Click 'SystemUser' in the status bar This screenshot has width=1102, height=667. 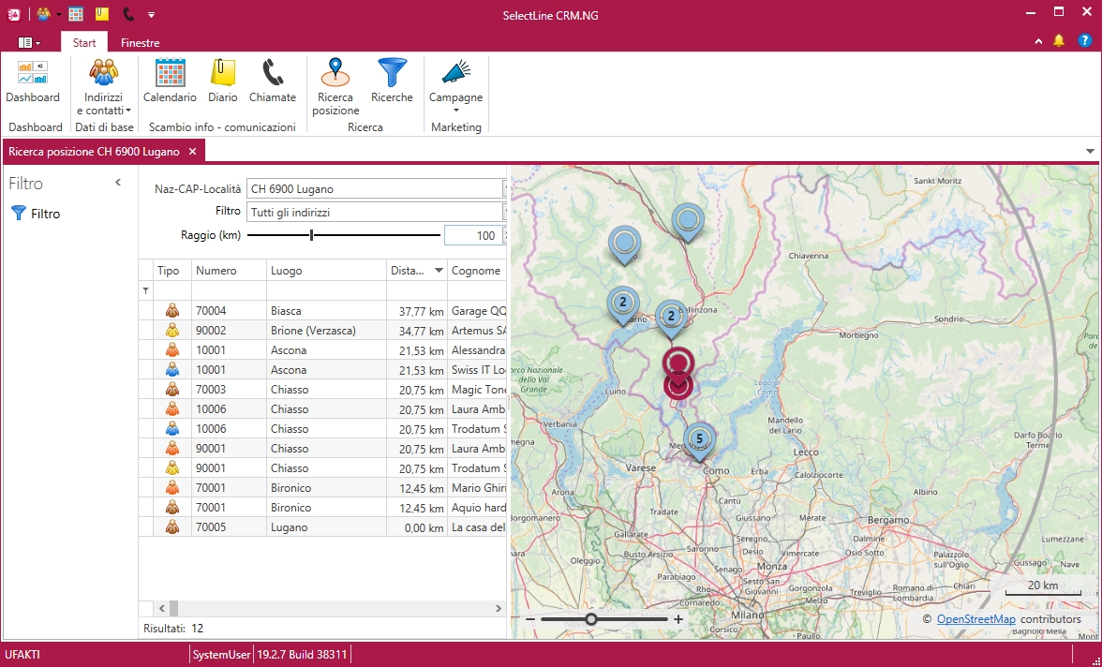pyautogui.click(x=222, y=654)
